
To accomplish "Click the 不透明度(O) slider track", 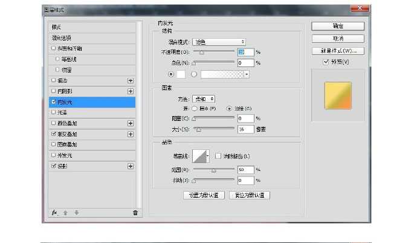I will 213,51.
